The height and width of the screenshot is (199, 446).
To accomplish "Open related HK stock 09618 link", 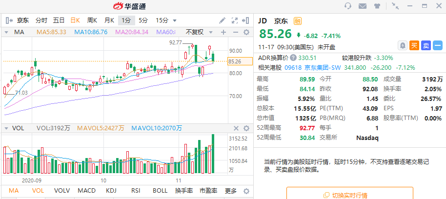I will [293, 68].
